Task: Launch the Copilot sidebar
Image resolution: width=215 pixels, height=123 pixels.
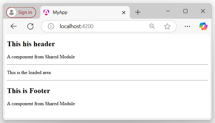Action: pyautogui.click(x=203, y=26)
